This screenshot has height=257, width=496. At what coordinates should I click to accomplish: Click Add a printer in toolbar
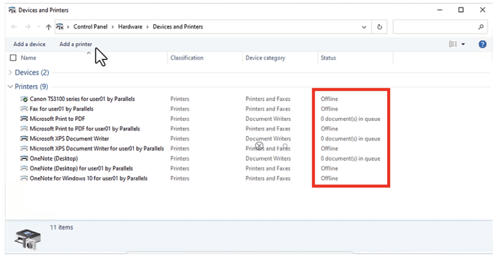75,44
